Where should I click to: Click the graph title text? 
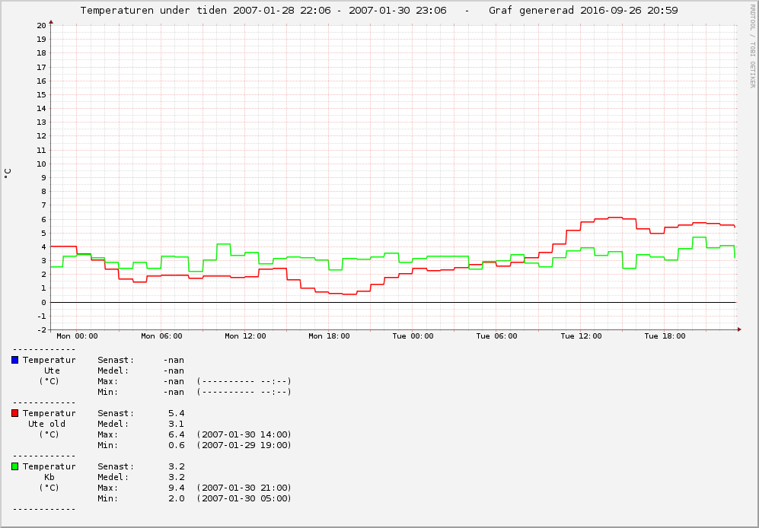[x=379, y=10]
